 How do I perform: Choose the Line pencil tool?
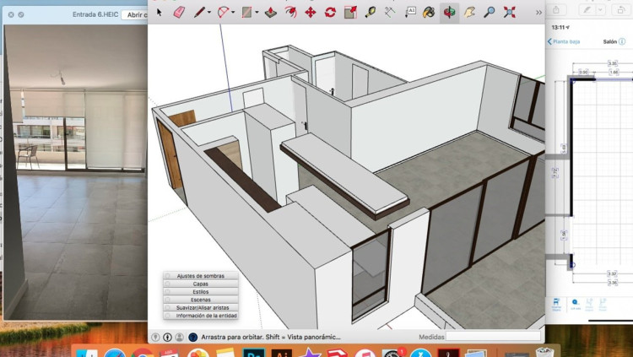199,13
